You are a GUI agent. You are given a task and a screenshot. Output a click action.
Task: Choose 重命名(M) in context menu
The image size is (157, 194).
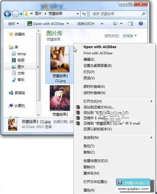[x=91, y=173]
